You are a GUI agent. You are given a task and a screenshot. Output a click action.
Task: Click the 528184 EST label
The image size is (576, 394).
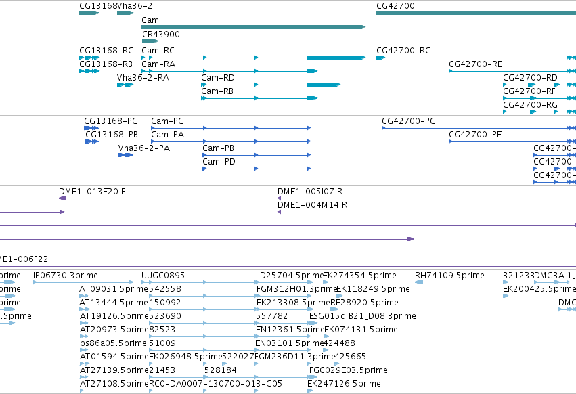221,370
